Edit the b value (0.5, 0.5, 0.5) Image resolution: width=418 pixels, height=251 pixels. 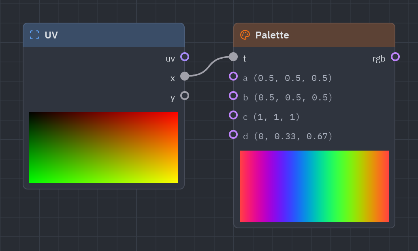293,98
